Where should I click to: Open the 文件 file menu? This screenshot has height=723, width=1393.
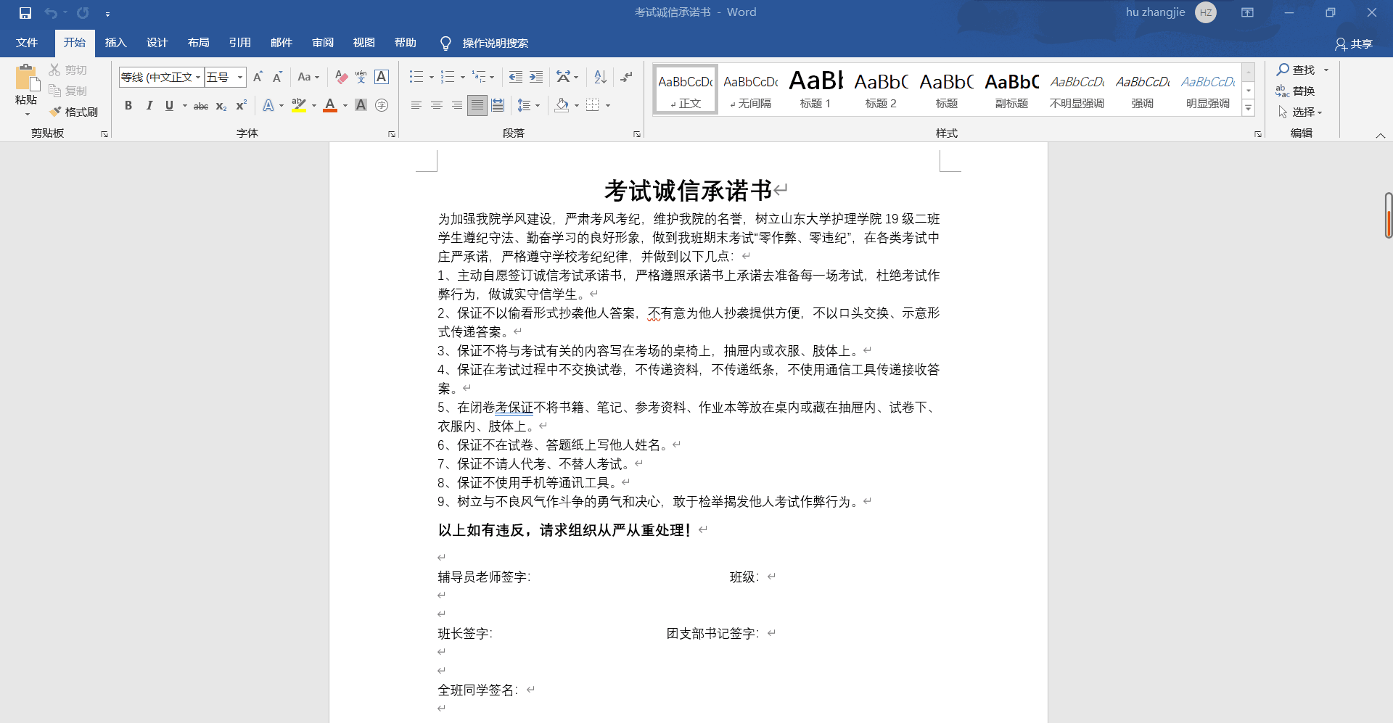(x=27, y=43)
